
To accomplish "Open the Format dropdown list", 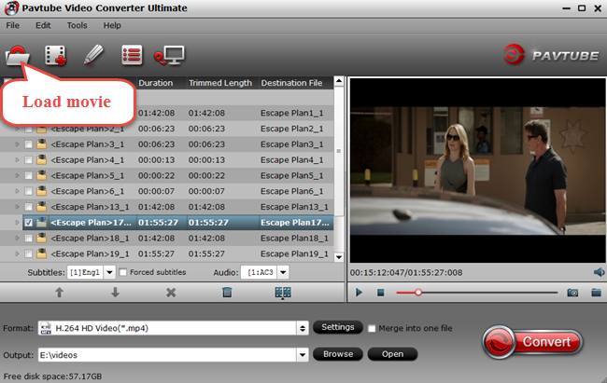I will pyautogui.click(x=303, y=329).
